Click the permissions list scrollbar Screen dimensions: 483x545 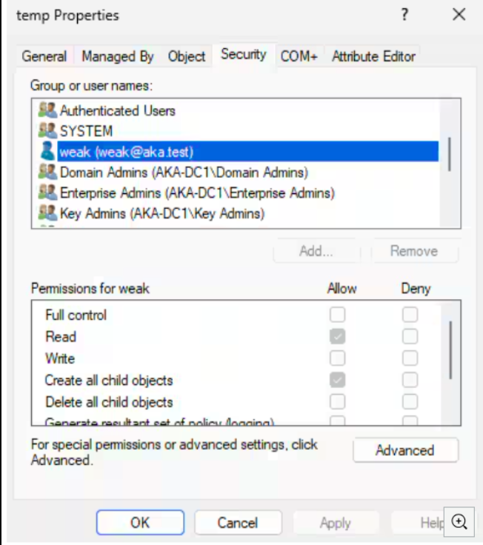point(450,350)
